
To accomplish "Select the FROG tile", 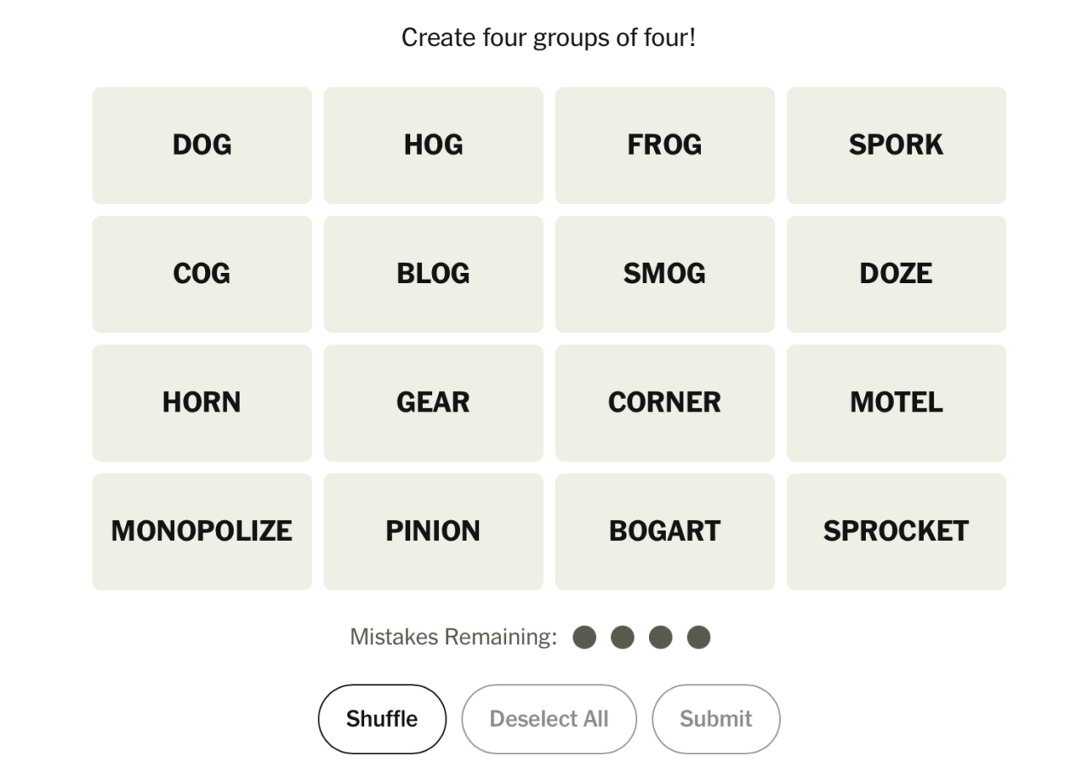I will tap(664, 144).
